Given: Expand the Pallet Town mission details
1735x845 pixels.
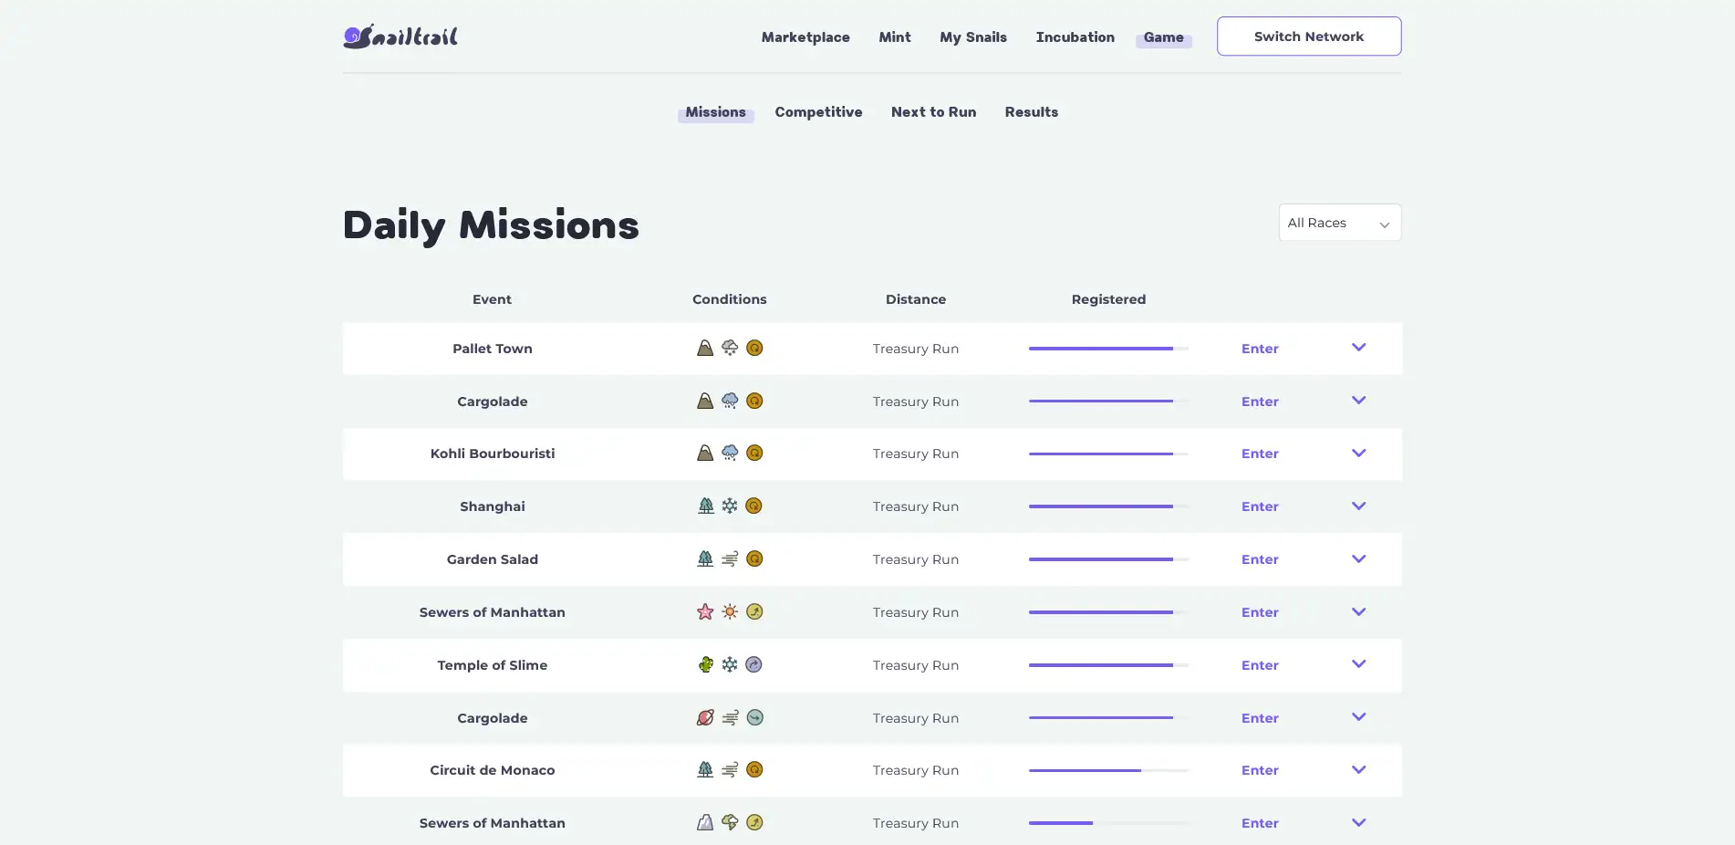Looking at the screenshot, I should (1358, 348).
